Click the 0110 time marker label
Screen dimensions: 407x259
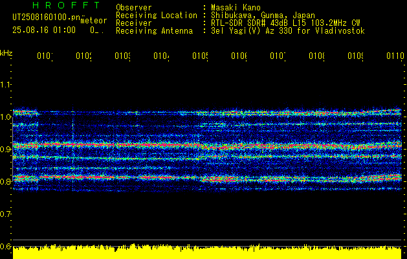(x=395, y=56)
